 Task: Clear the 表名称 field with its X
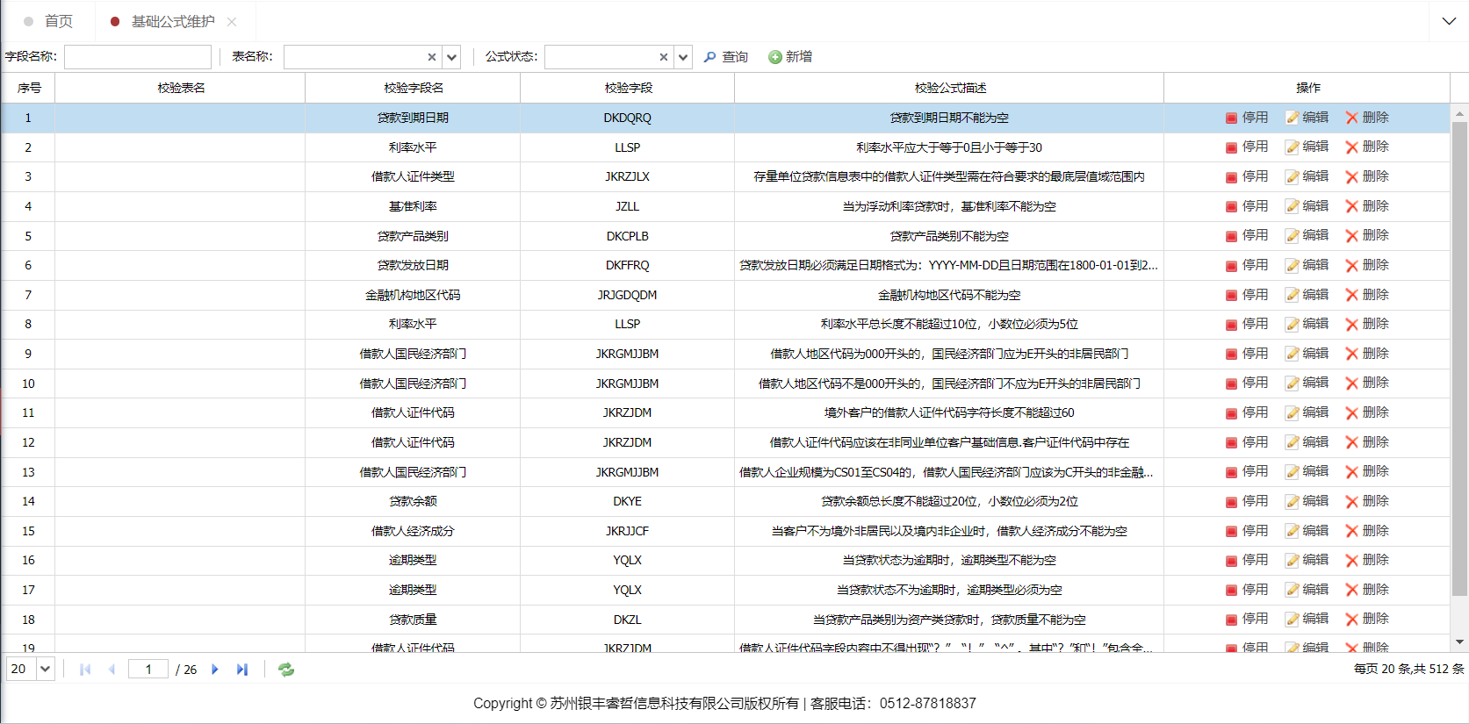[431, 57]
